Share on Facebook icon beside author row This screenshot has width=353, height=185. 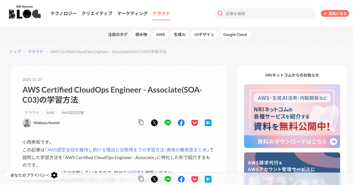pos(181,123)
